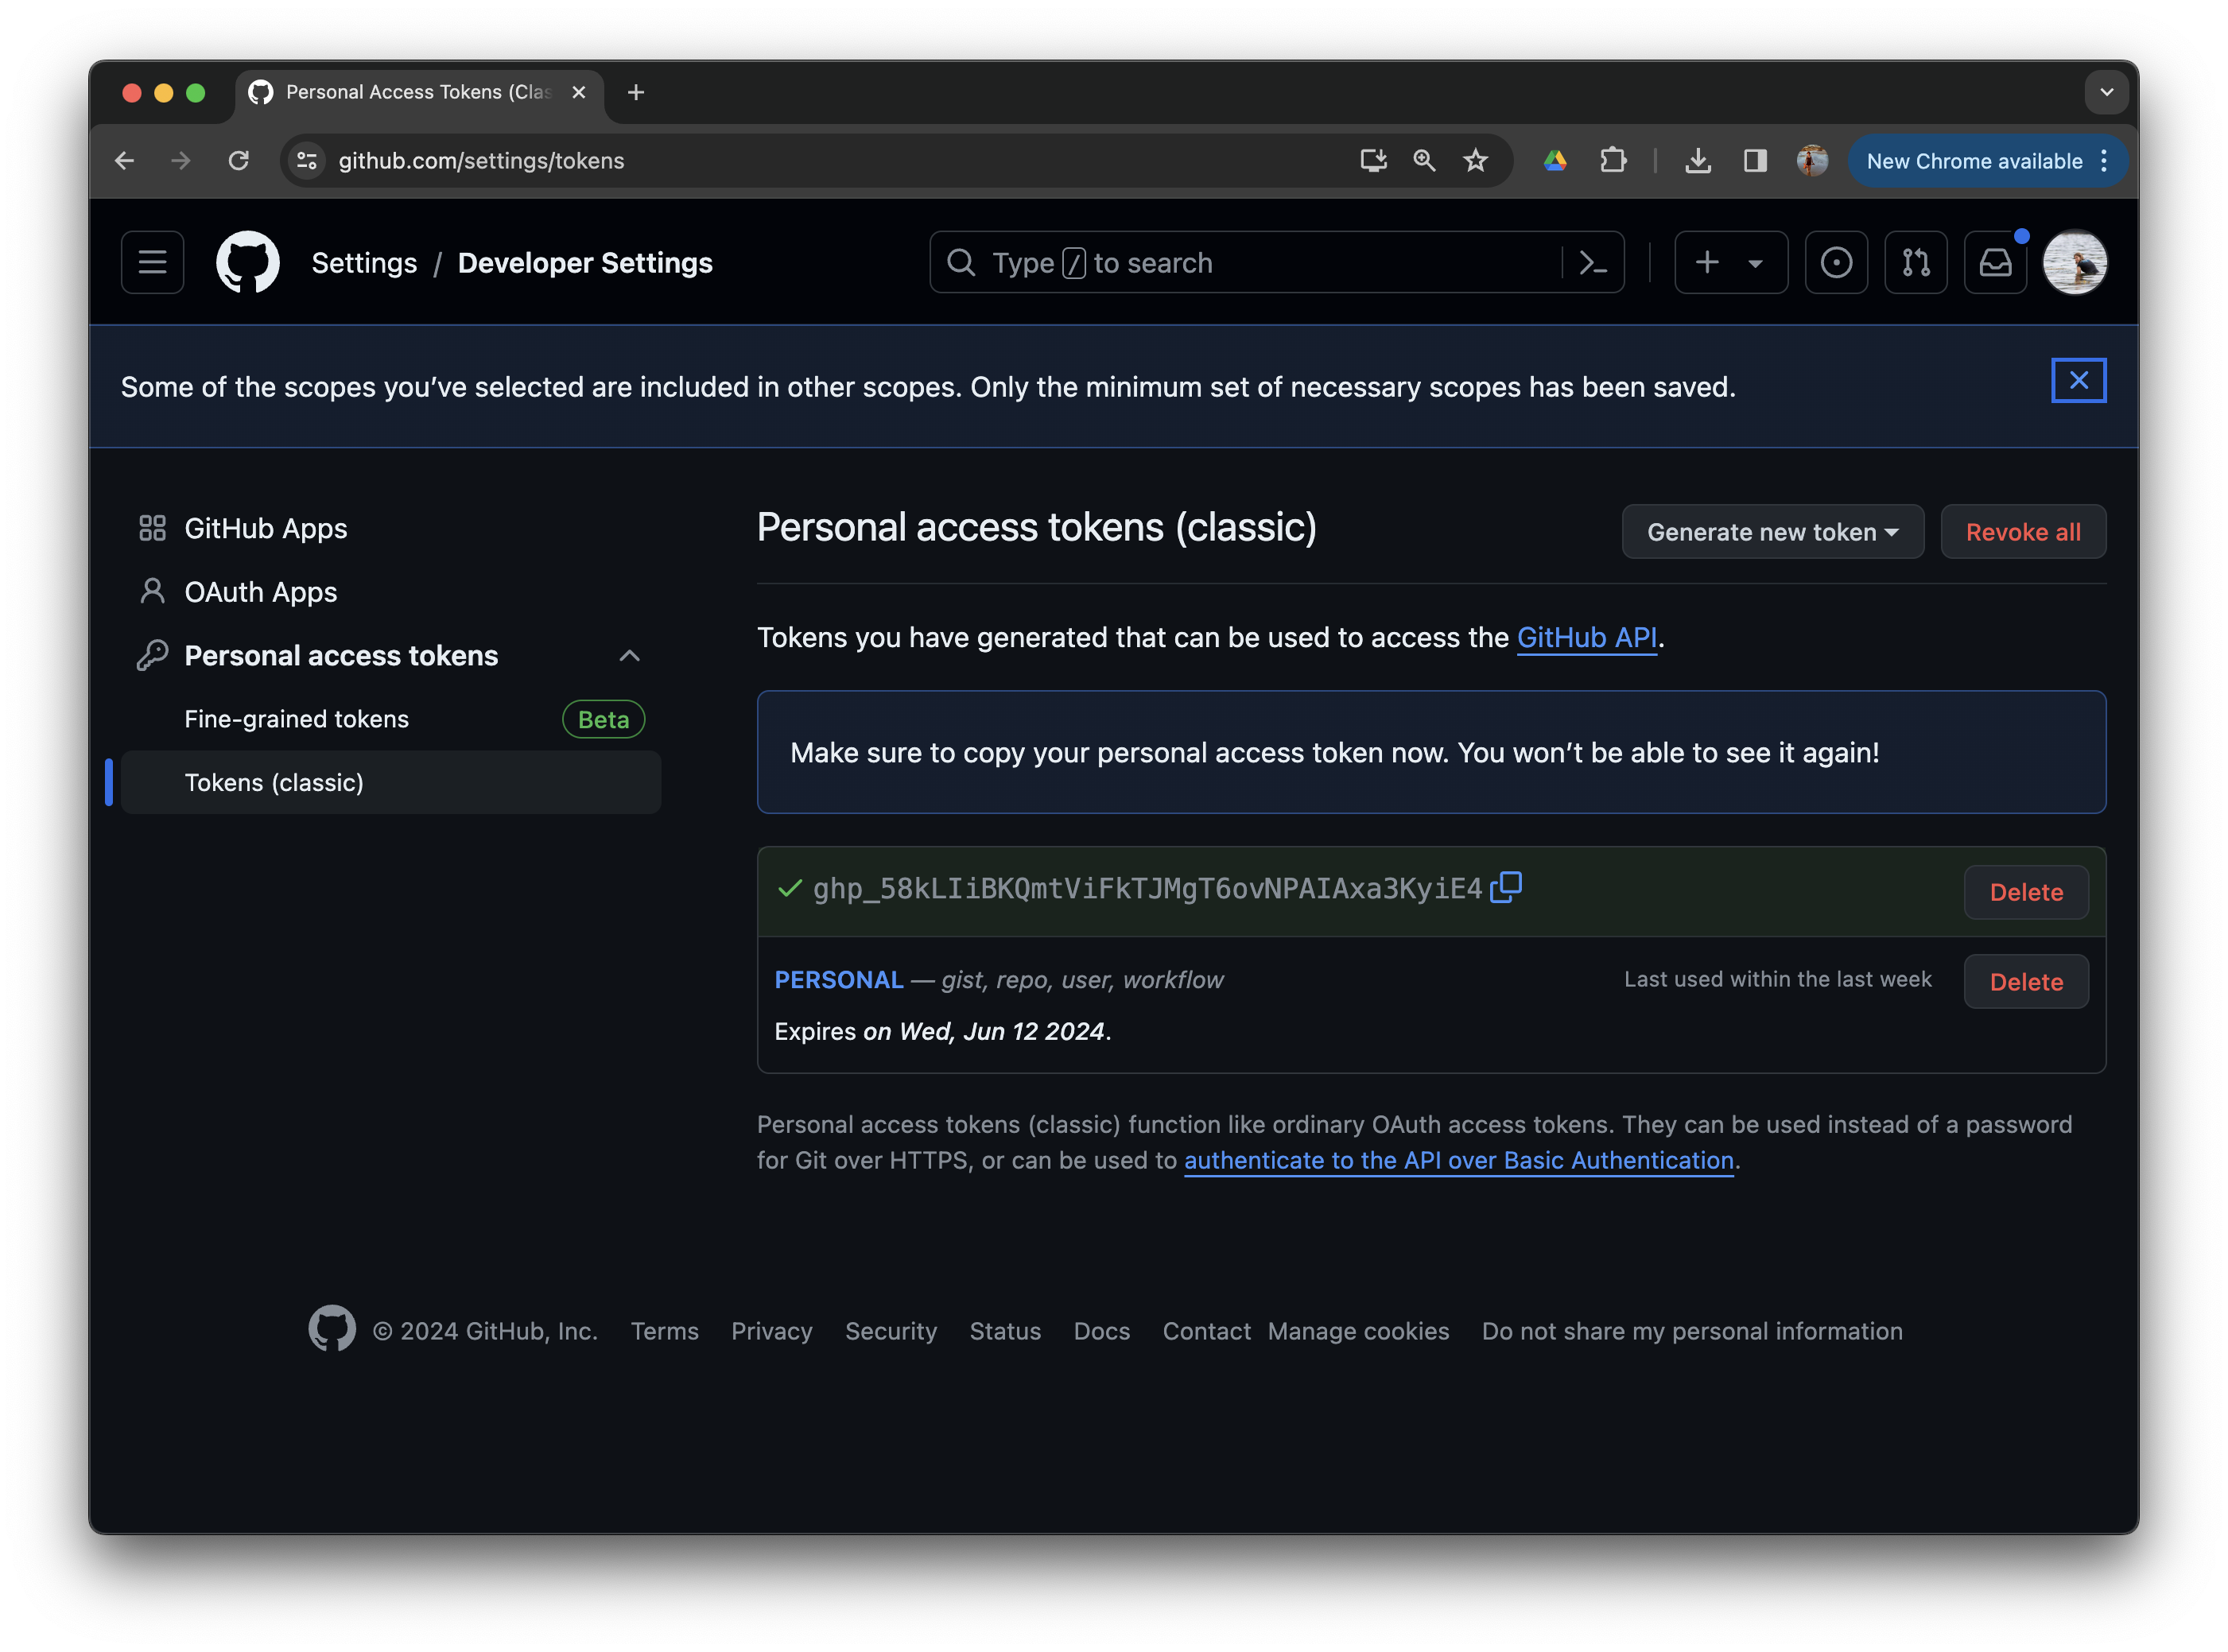The image size is (2228, 1652).
Task: Click the Last used within the last week text
Action: 1777,979
